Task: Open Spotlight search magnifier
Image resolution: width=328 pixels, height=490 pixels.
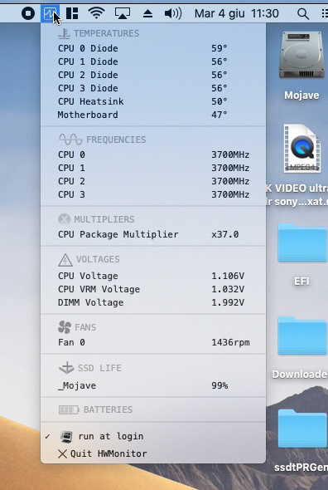Action: (x=303, y=14)
